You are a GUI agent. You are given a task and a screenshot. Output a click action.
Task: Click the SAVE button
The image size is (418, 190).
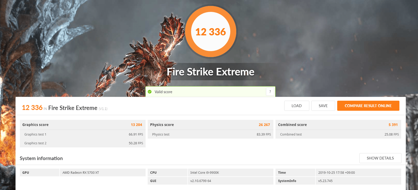(323, 106)
